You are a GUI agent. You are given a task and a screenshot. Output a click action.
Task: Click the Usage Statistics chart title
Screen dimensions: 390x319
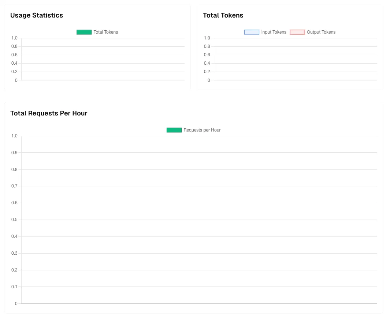pos(36,15)
